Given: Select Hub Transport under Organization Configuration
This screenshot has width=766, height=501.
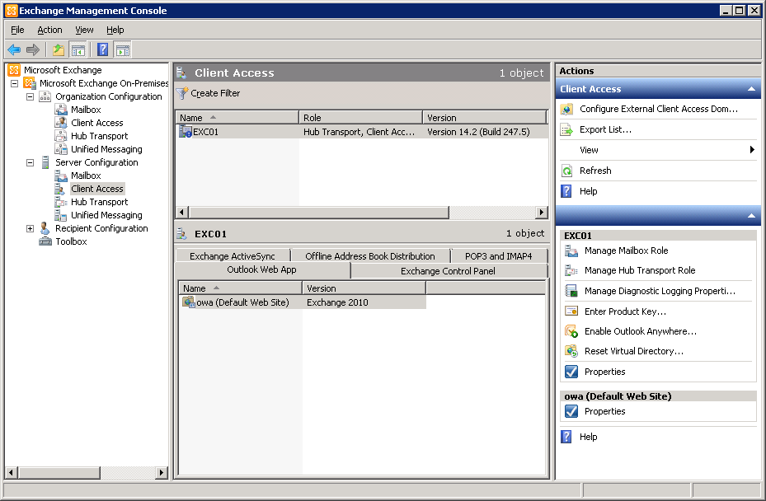Looking at the screenshot, I should click(x=99, y=136).
